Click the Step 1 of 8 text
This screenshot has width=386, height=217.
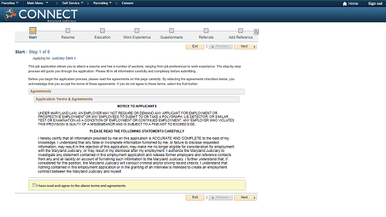(39, 52)
